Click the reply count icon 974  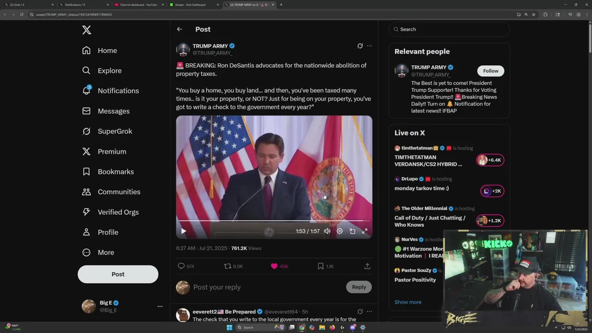click(186, 266)
